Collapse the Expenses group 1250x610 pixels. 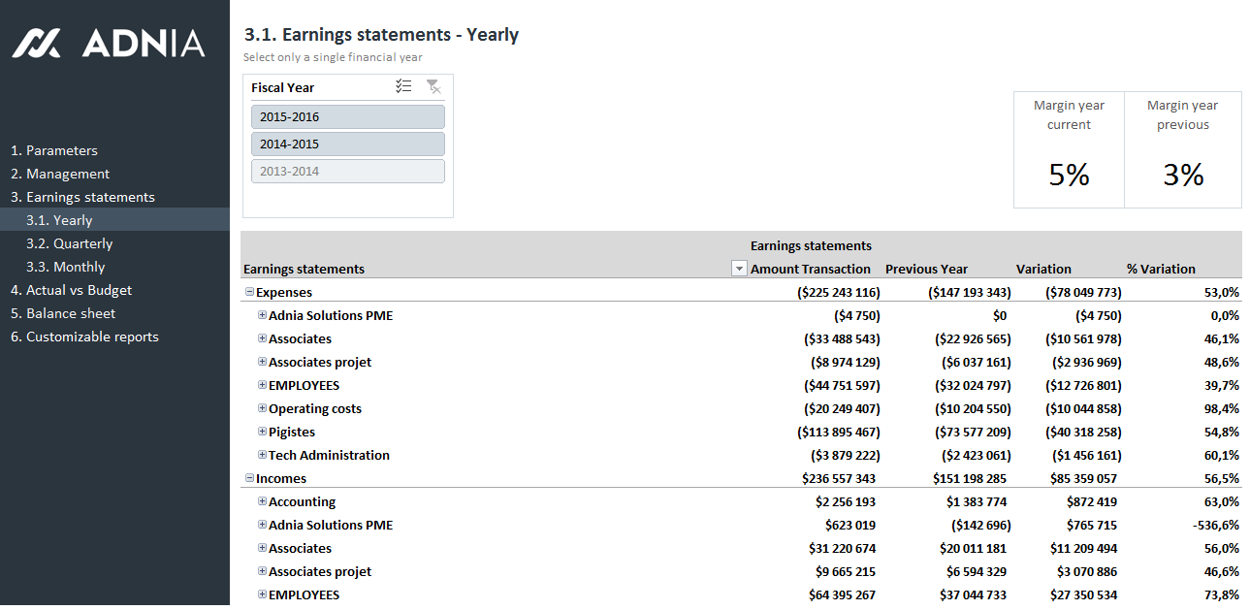[249, 292]
